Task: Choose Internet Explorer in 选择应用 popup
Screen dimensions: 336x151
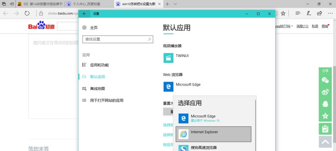Action: pyautogui.click(x=214, y=134)
